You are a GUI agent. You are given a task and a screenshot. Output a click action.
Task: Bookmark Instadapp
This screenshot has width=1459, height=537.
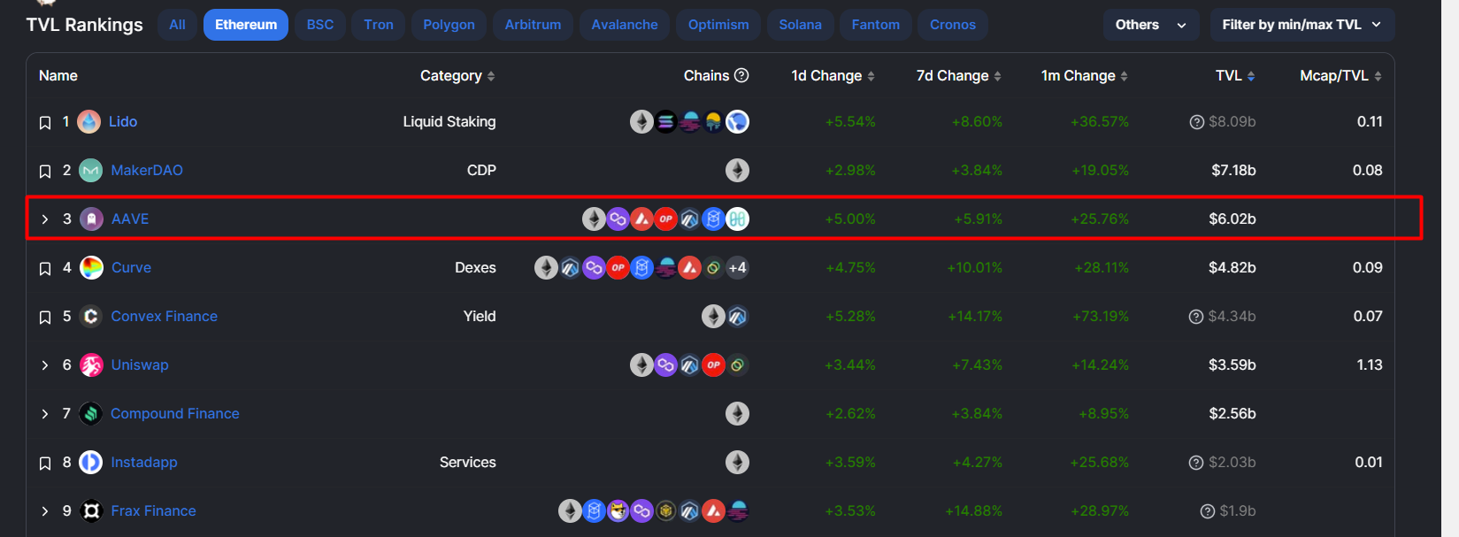click(x=45, y=462)
